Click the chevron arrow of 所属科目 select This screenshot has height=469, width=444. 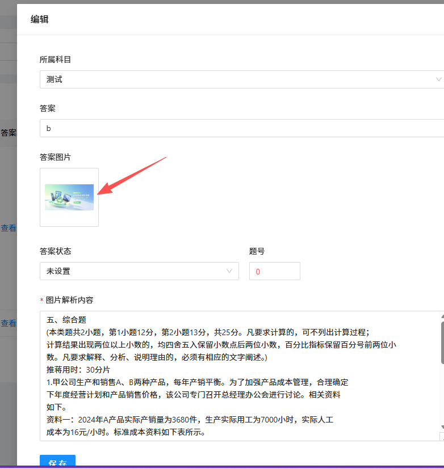(438, 79)
